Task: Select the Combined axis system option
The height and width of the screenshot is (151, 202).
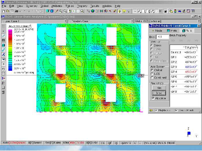Action: (x=152, y=78)
